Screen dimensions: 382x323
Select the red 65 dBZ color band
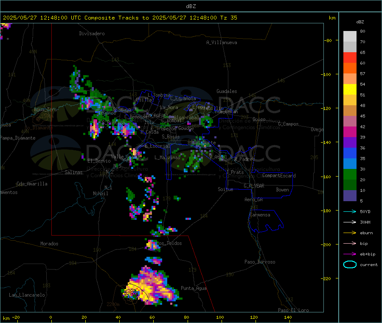coord(350,57)
